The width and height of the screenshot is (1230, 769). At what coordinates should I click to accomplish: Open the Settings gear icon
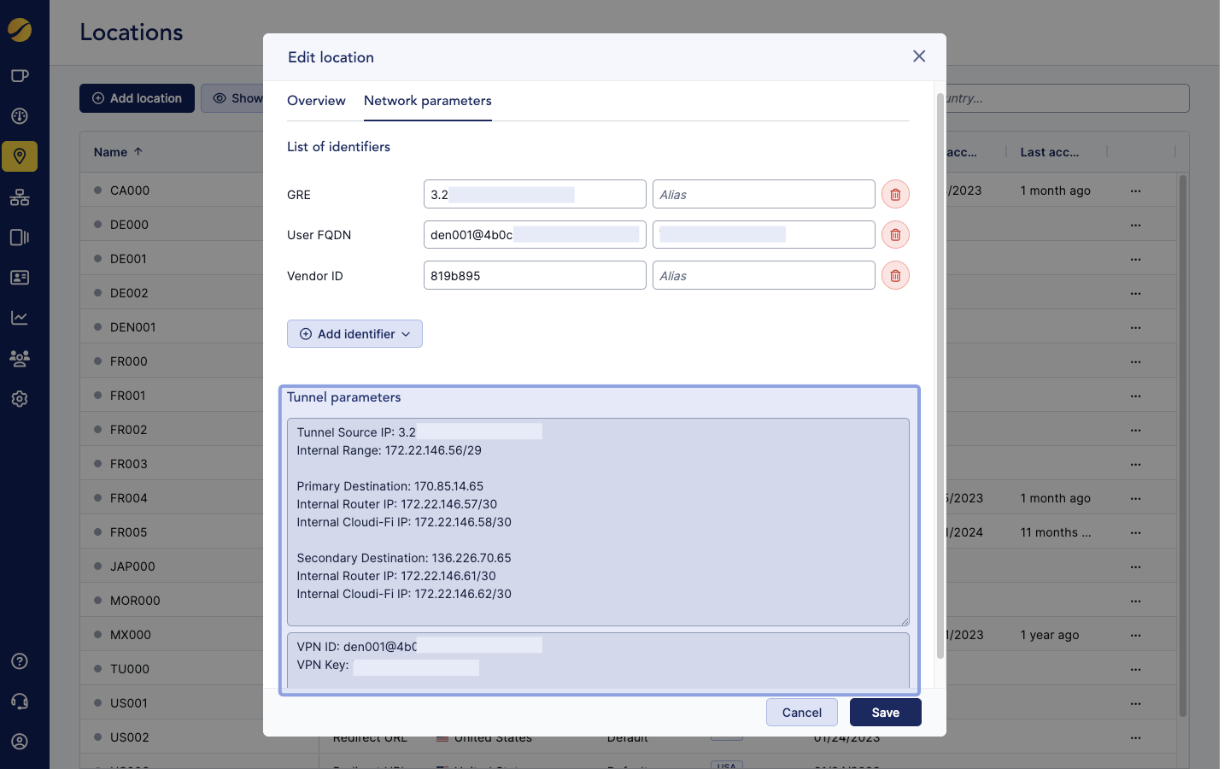coord(20,398)
